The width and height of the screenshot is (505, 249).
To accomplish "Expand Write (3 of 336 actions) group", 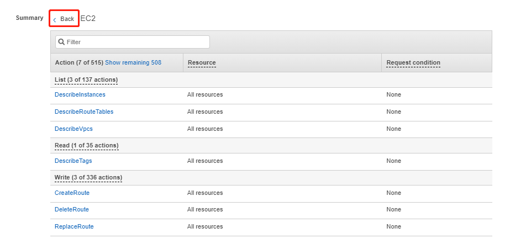I will pyautogui.click(x=88, y=178).
